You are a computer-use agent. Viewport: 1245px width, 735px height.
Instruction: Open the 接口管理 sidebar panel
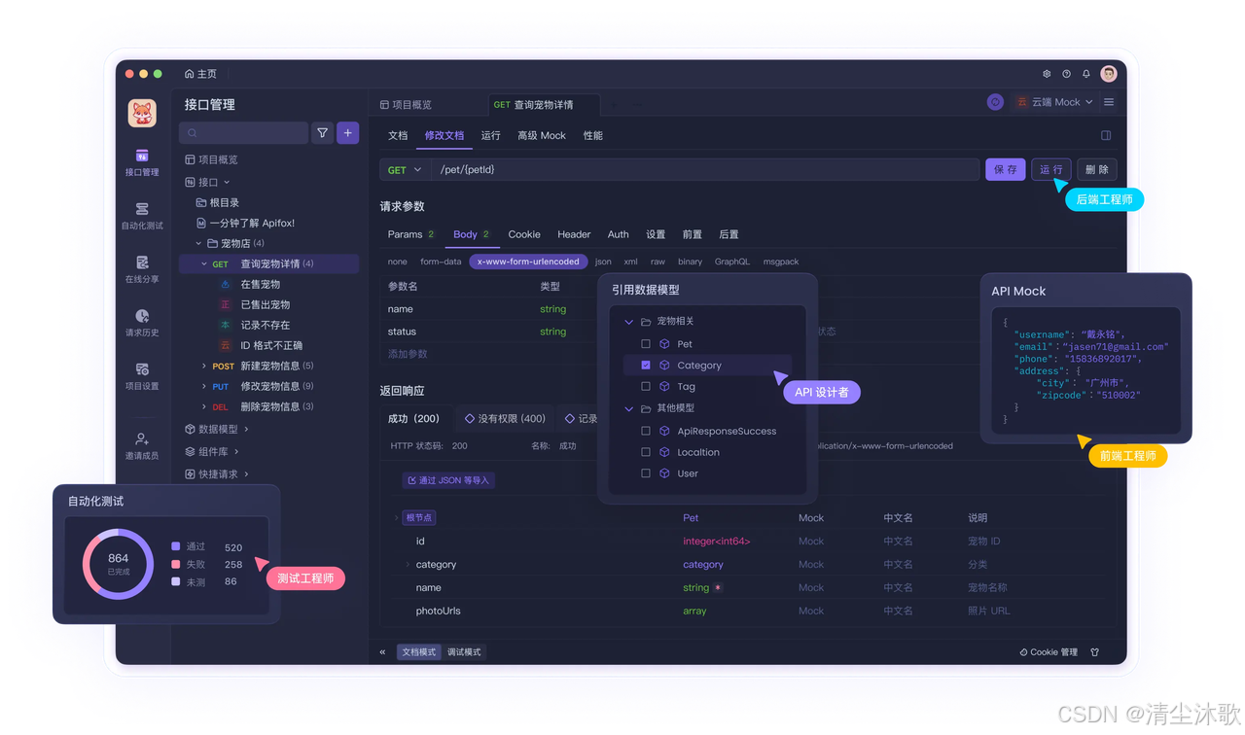coord(142,163)
